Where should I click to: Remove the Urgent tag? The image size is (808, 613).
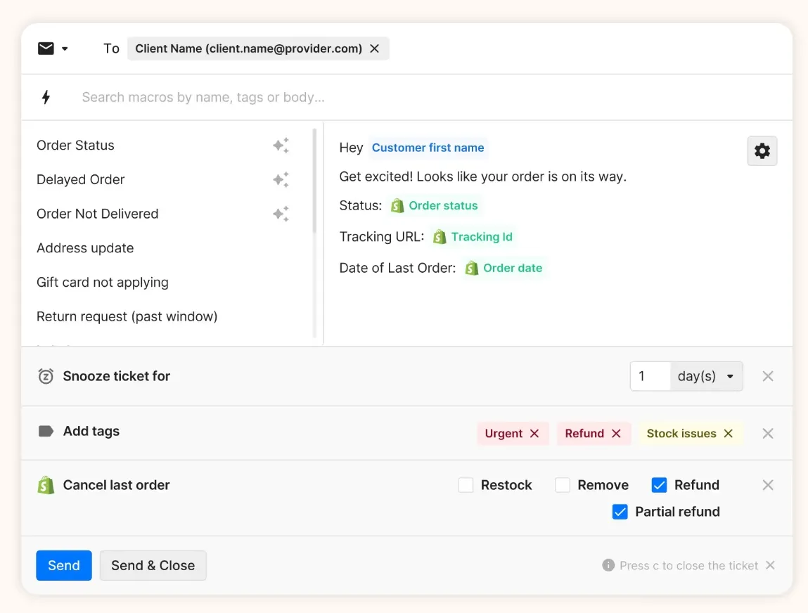coord(534,433)
